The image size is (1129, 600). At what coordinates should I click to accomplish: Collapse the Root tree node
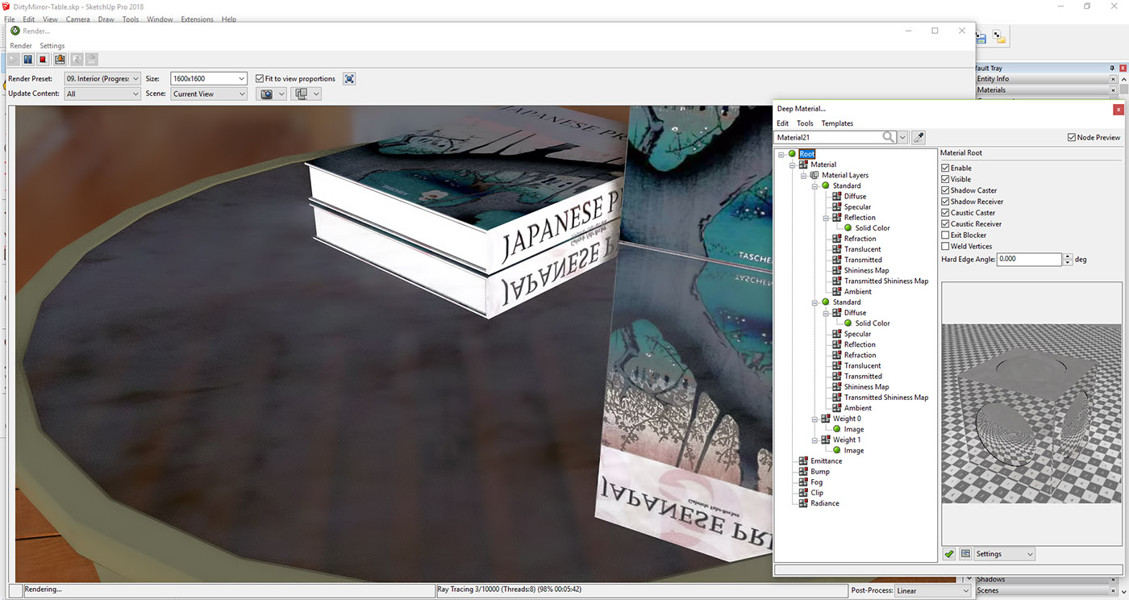point(781,154)
